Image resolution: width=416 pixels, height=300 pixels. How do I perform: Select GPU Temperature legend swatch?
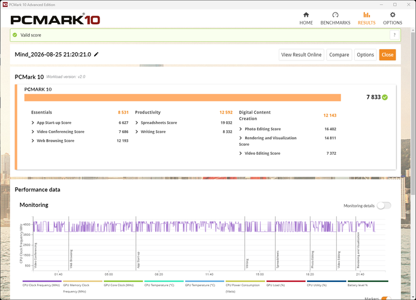pyautogui.click(x=204, y=281)
